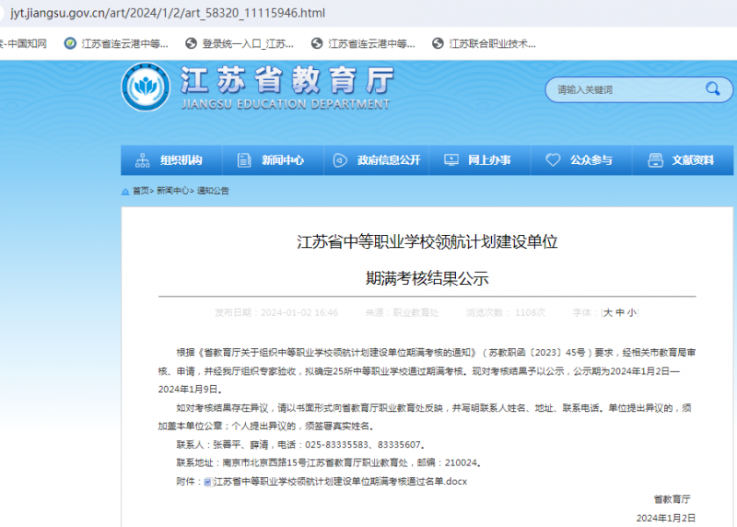Set font size to 大
This screenshot has width=737, height=527.
[x=608, y=312]
